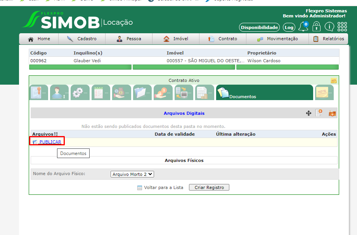Click the Arquivos Digitais heading link

tap(184, 113)
